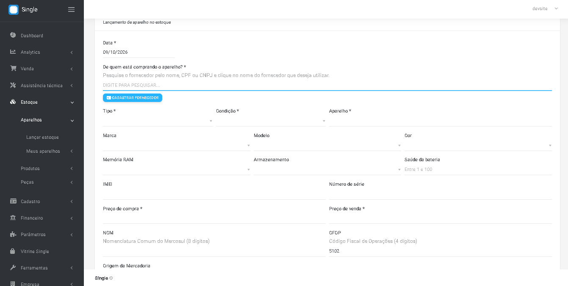
Task: Open the devsite user dropdown
Action: pos(545,9)
